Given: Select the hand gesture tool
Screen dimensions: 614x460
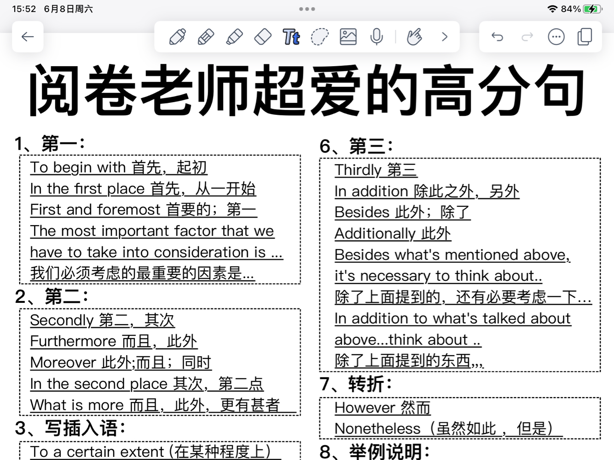Looking at the screenshot, I should [414, 37].
